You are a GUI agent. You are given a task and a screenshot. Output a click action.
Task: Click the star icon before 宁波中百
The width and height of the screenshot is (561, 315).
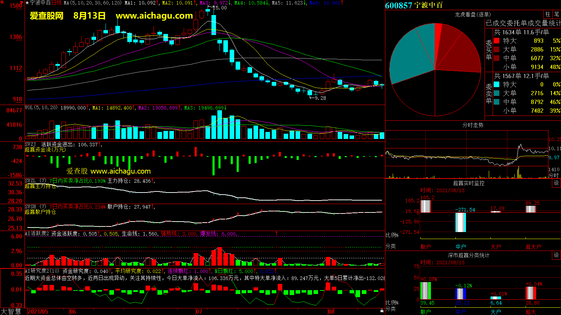click(x=27, y=3)
